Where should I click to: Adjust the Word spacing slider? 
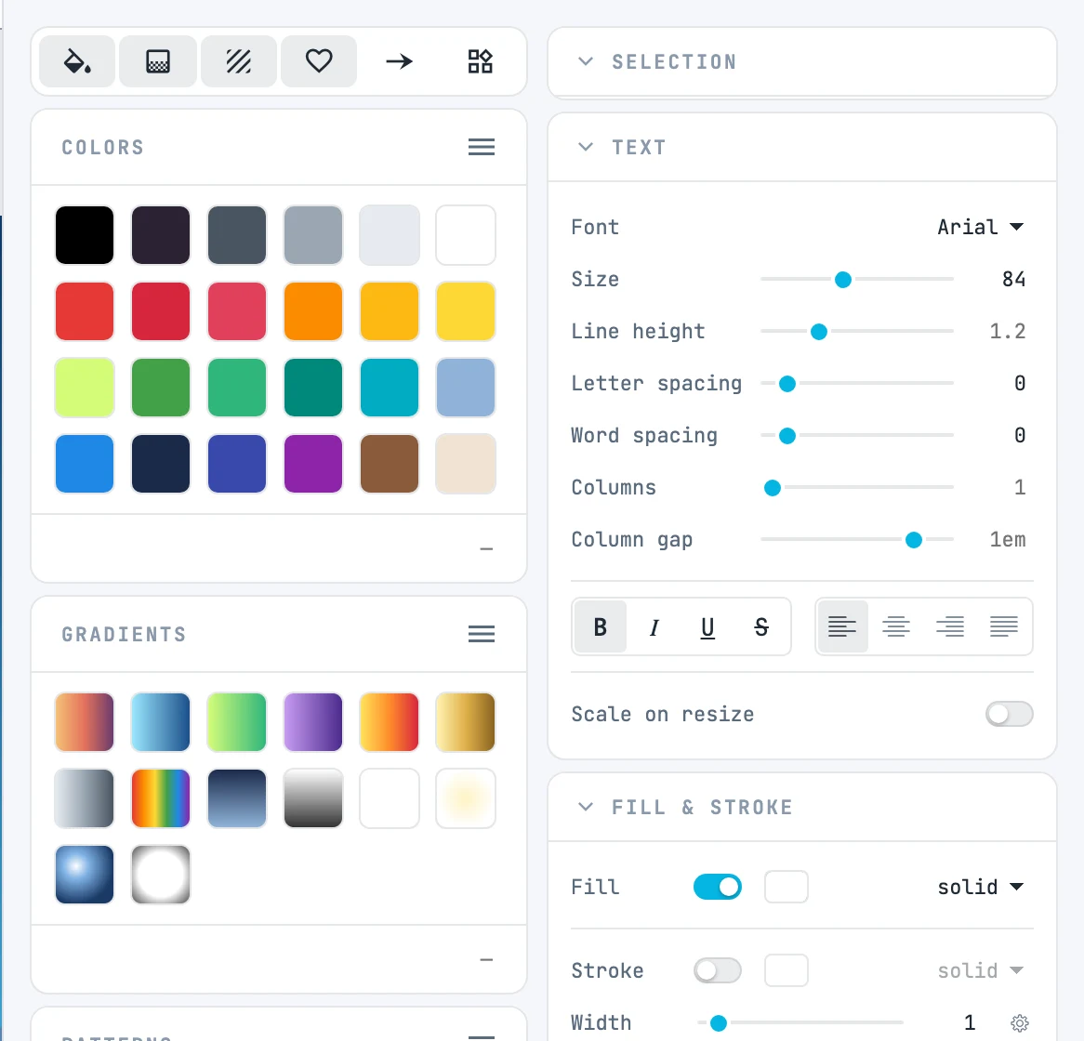tap(787, 436)
